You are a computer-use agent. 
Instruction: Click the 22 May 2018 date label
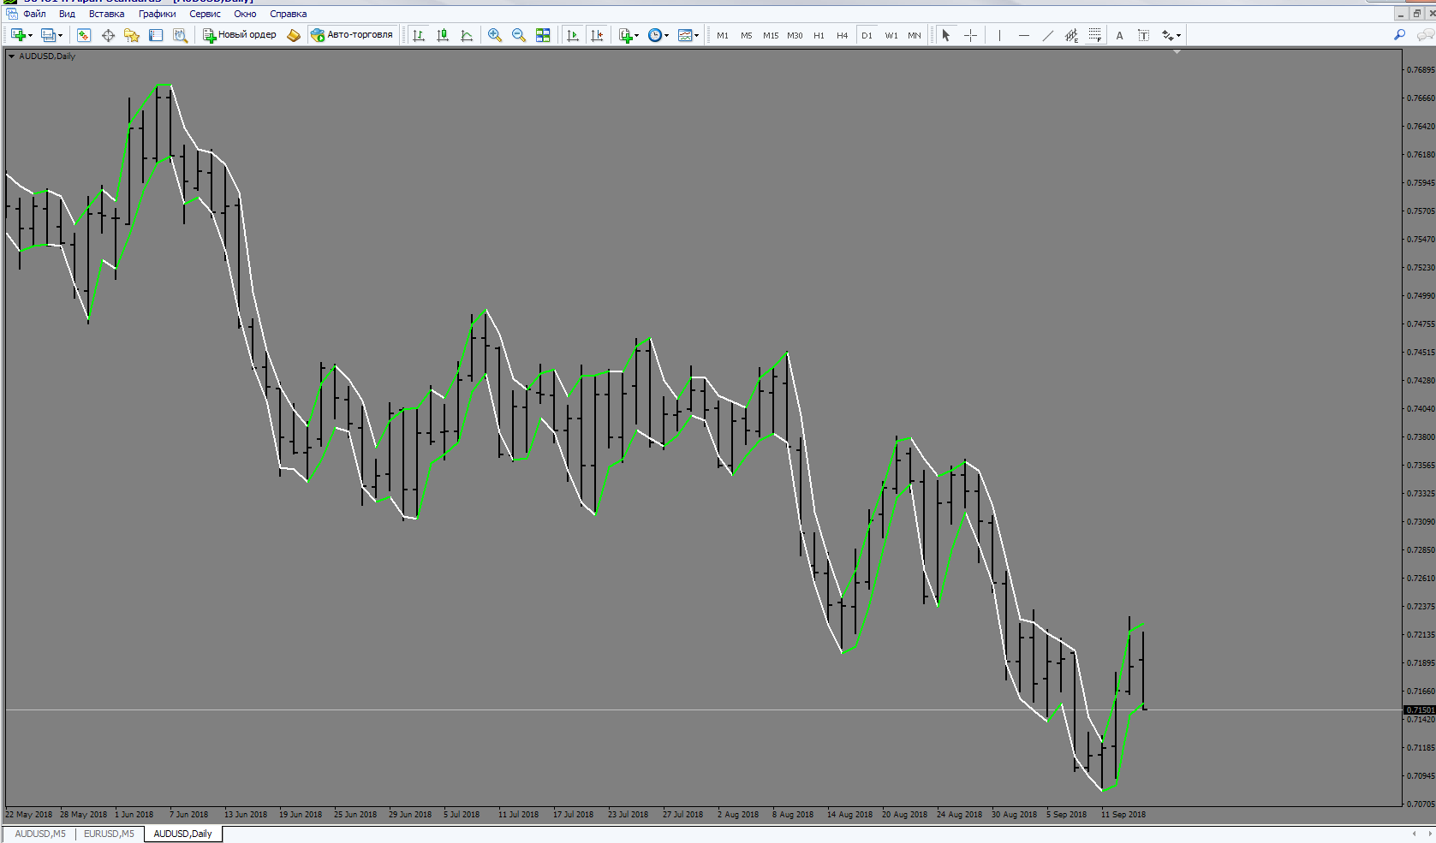point(29,815)
